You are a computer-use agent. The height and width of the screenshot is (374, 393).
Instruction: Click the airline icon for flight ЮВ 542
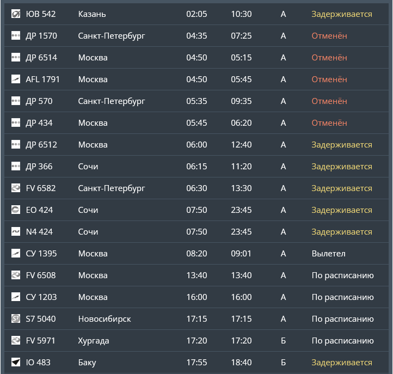pos(16,14)
